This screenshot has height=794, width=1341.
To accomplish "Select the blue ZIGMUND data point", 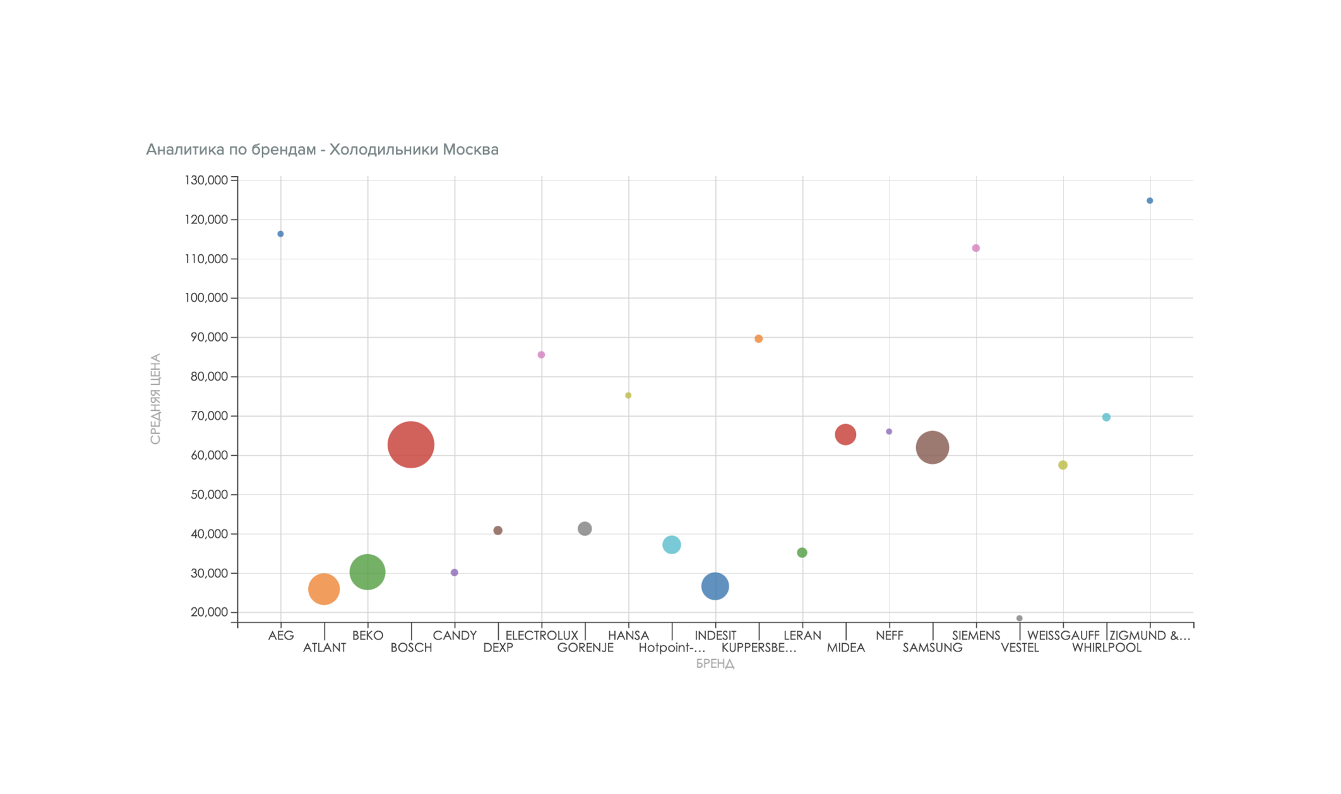I will [x=1150, y=201].
